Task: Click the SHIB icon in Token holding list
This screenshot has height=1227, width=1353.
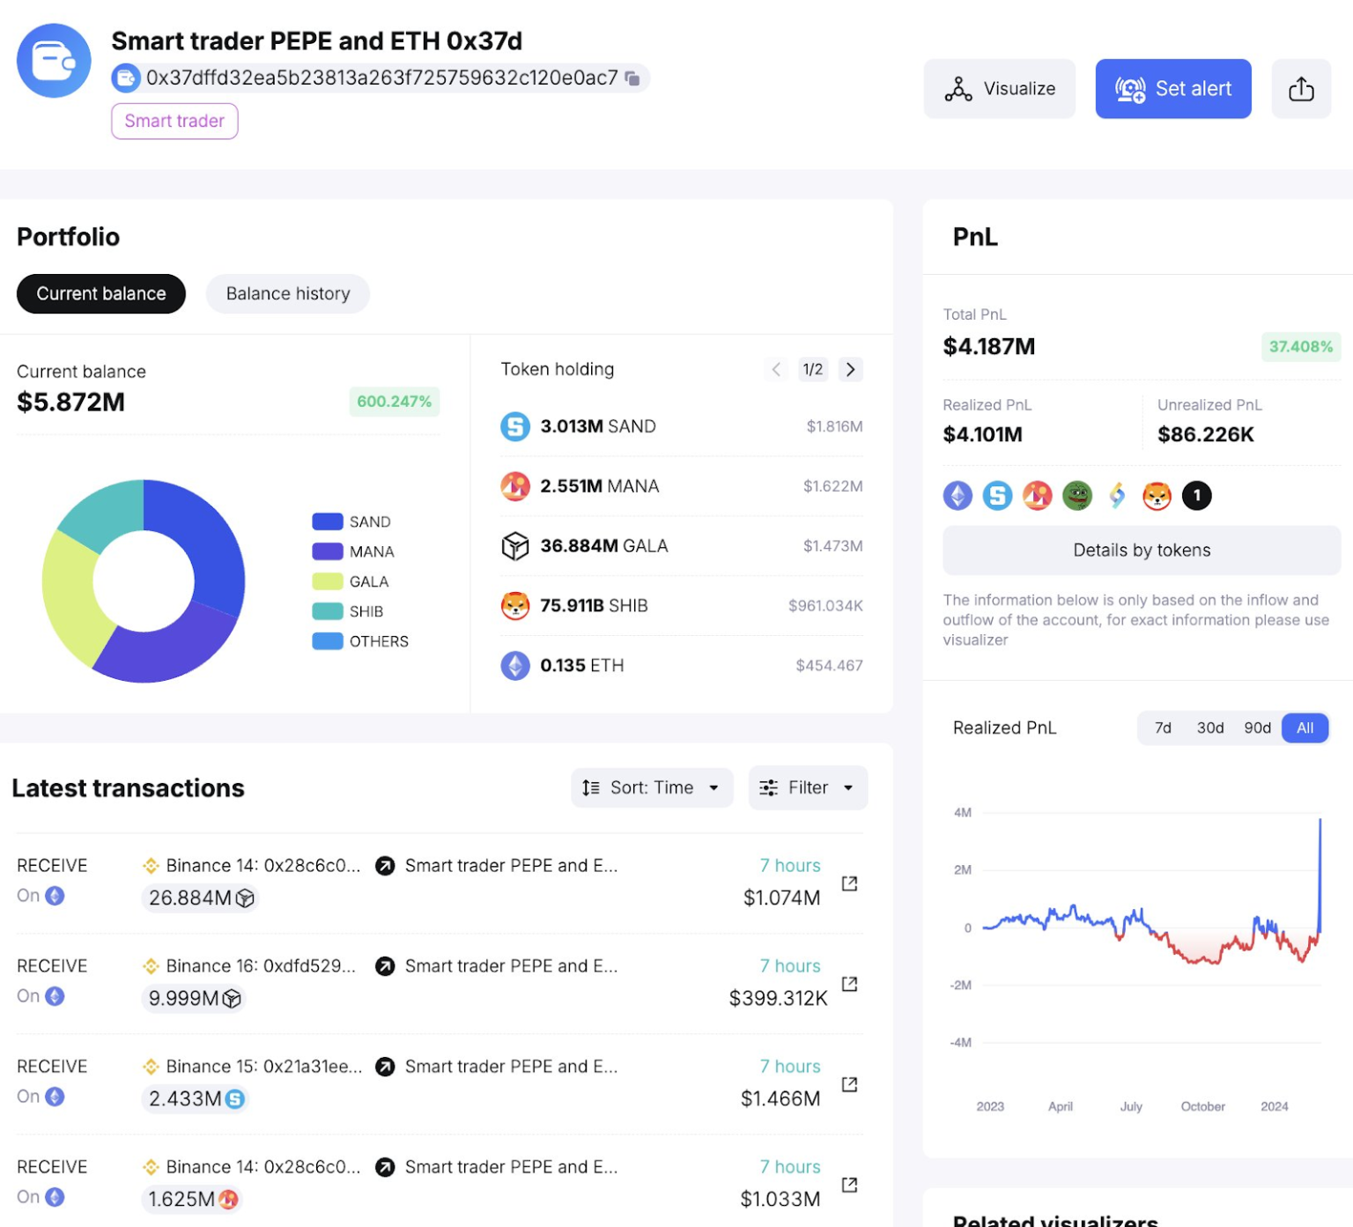Action: [x=515, y=606]
